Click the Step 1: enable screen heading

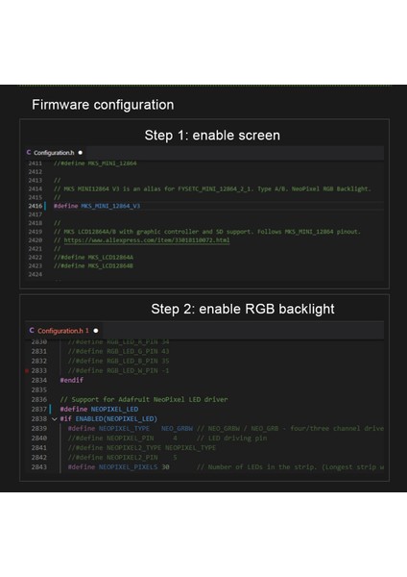pos(212,135)
